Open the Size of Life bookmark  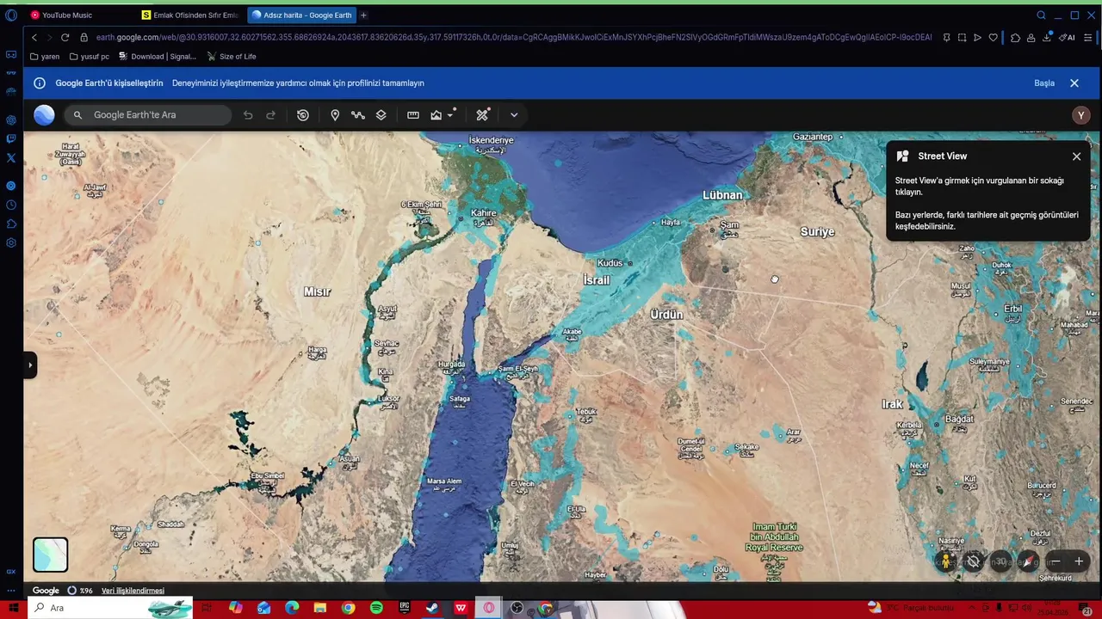(232, 57)
